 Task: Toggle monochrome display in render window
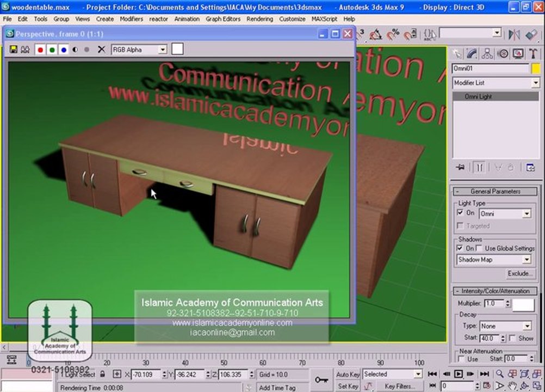(86, 50)
